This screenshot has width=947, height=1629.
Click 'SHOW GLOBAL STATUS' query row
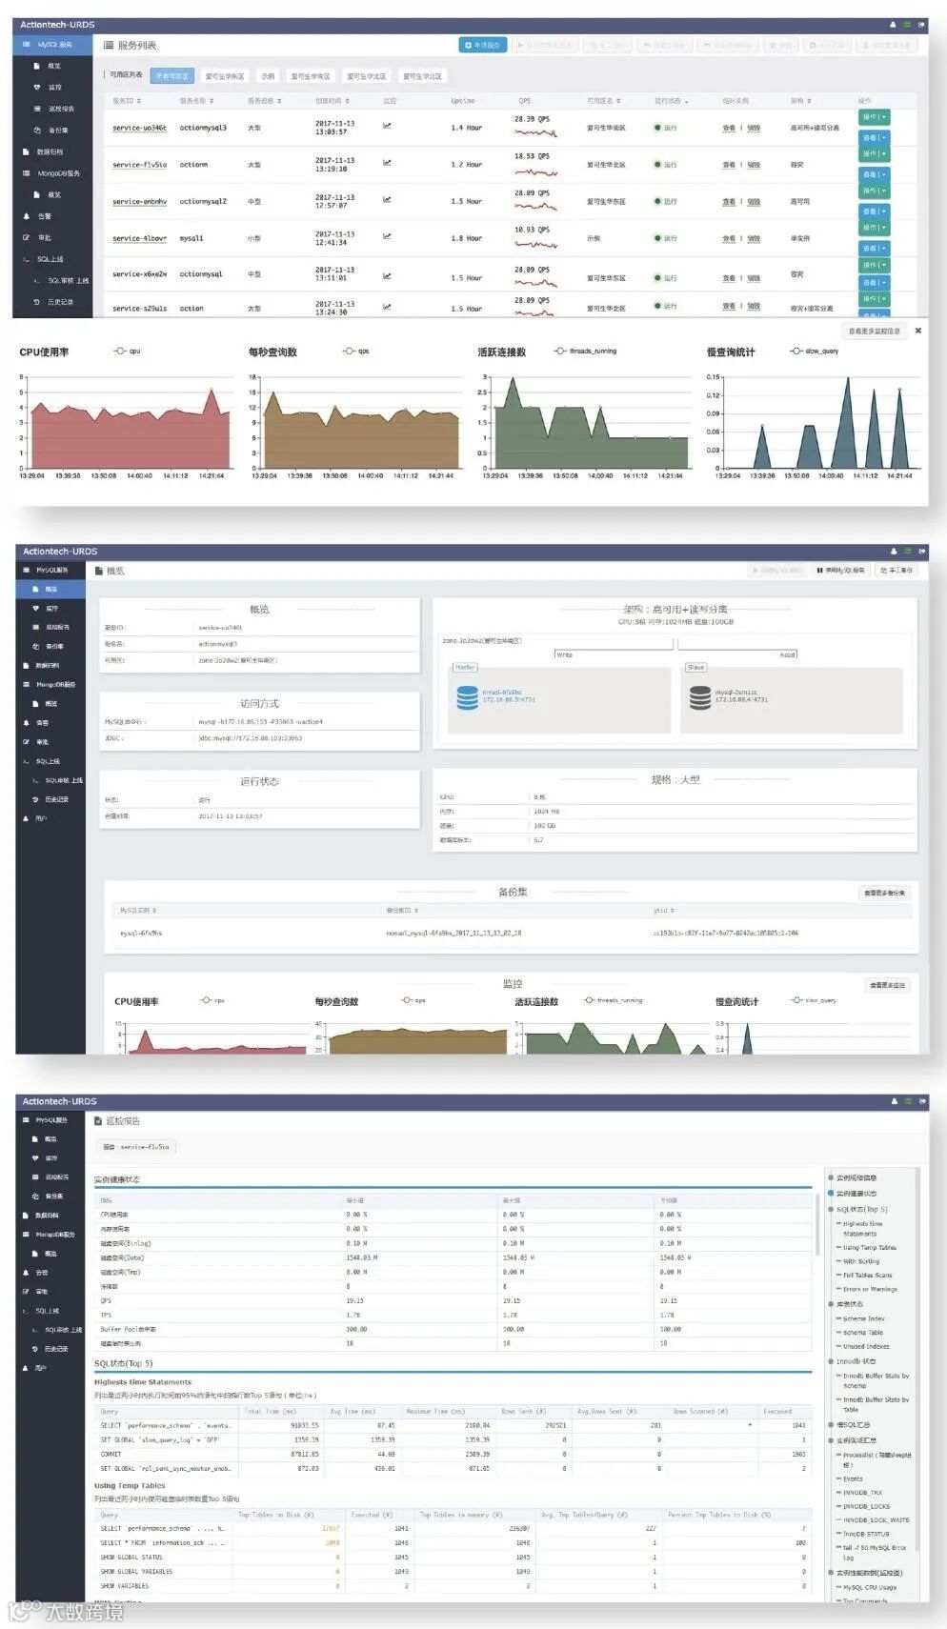pyautogui.click(x=453, y=1557)
